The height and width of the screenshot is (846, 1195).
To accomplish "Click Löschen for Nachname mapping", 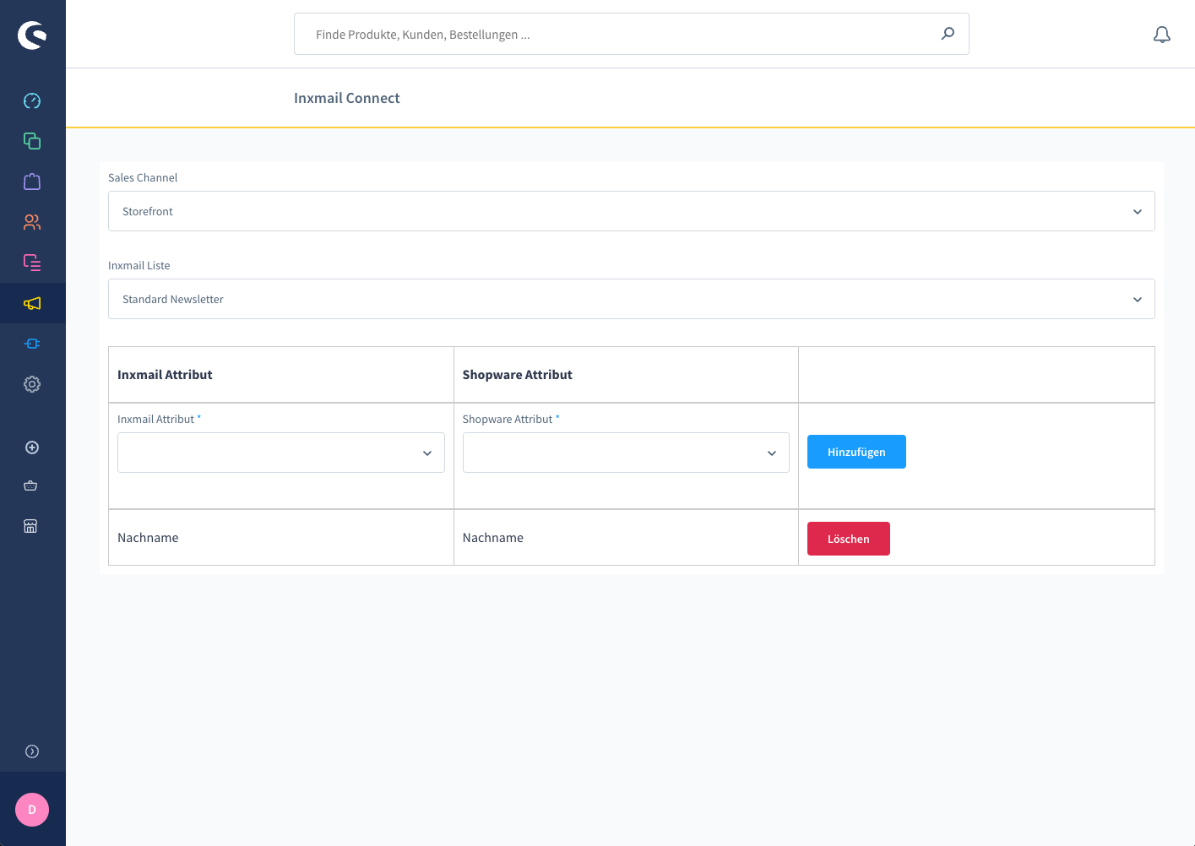I will click(x=849, y=539).
